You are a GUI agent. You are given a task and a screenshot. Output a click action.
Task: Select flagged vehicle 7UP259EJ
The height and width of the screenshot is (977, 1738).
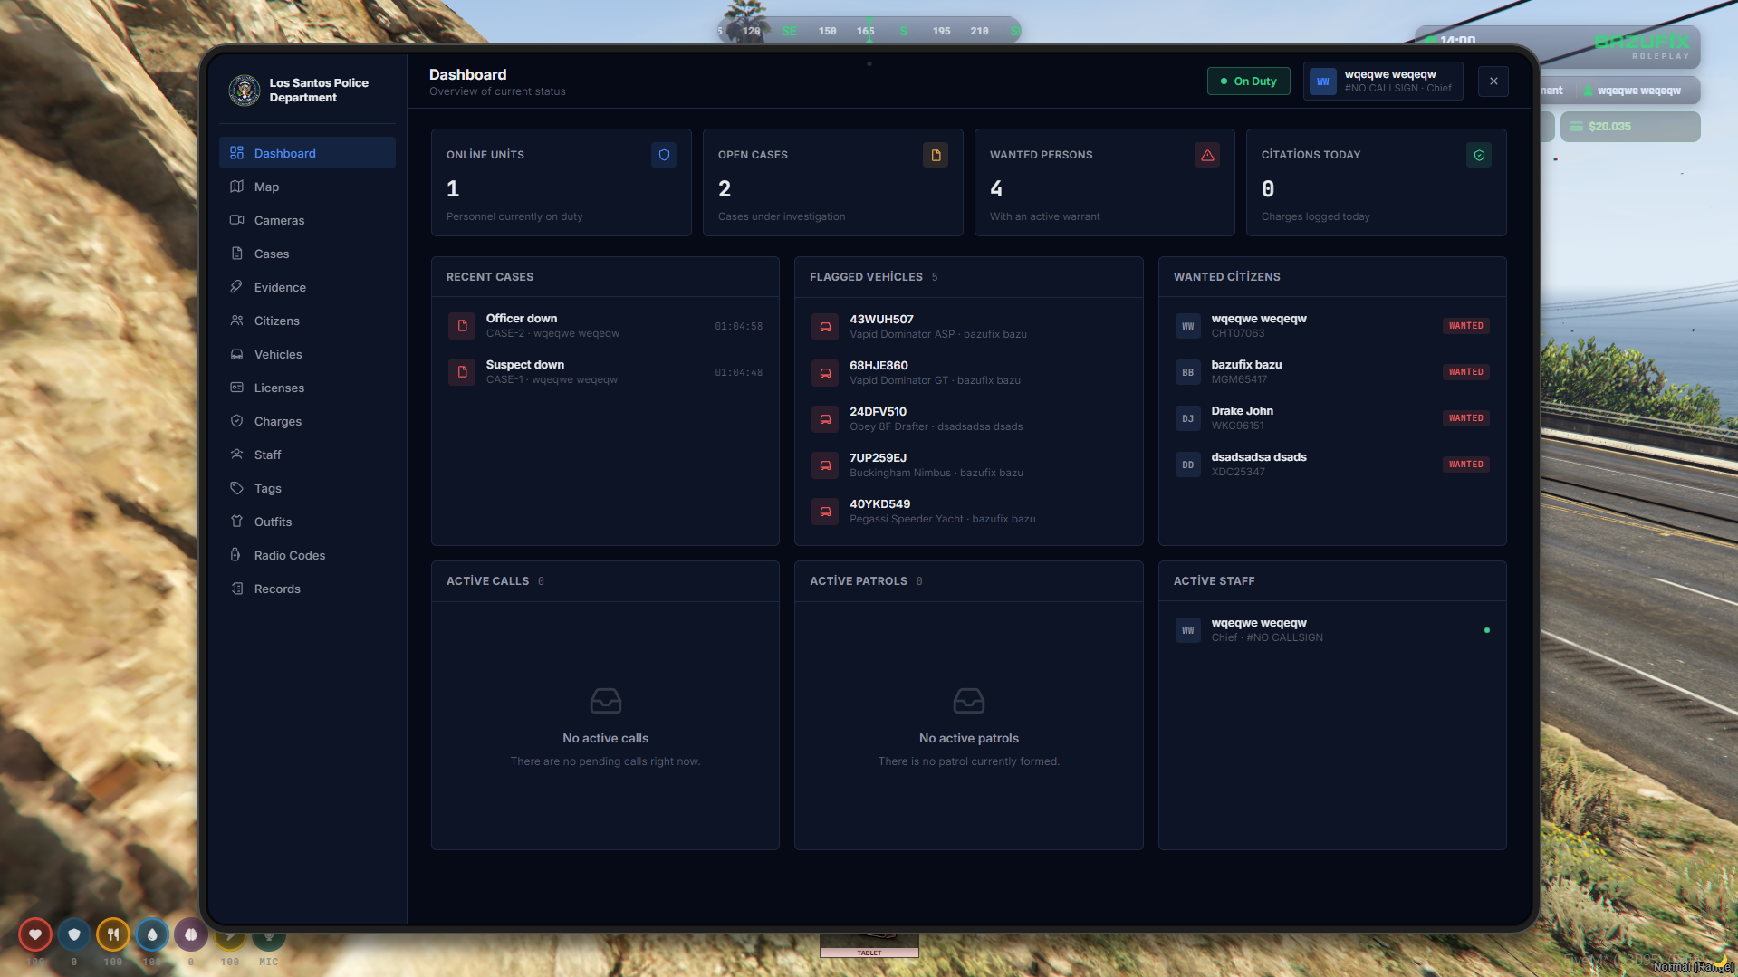click(x=968, y=465)
